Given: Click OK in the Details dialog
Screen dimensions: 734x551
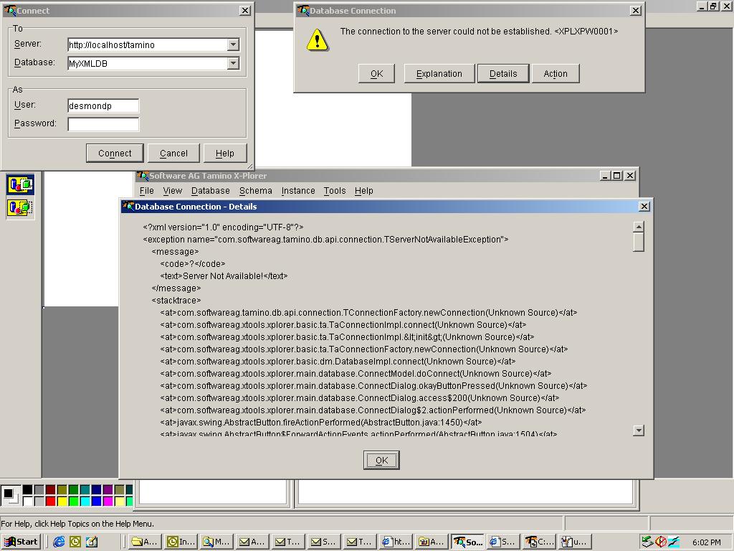Looking at the screenshot, I should coord(381,460).
